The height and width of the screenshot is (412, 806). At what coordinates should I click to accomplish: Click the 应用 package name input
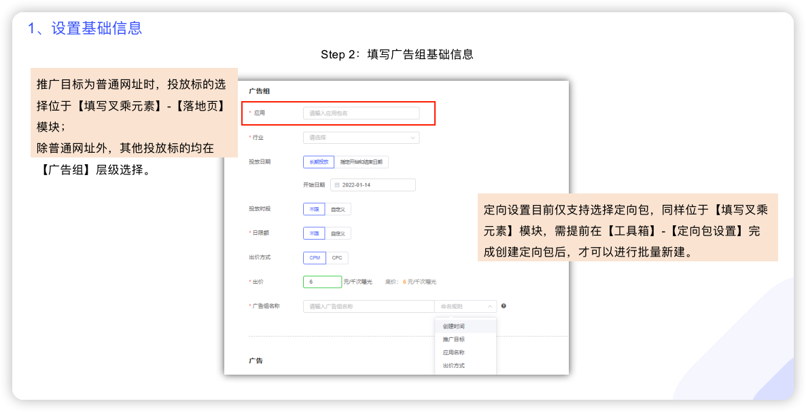click(361, 113)
